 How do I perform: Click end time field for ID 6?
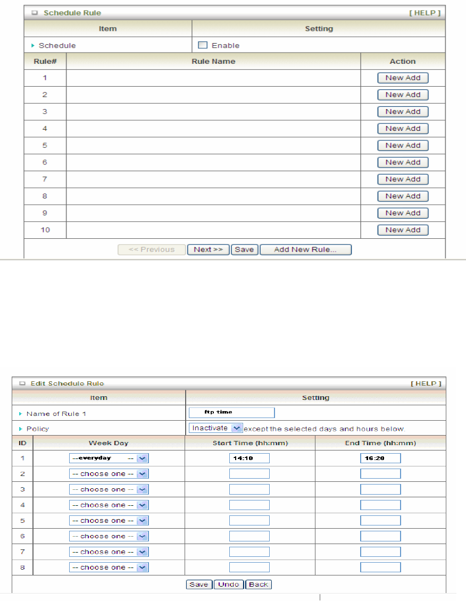[x=380, y=536]
